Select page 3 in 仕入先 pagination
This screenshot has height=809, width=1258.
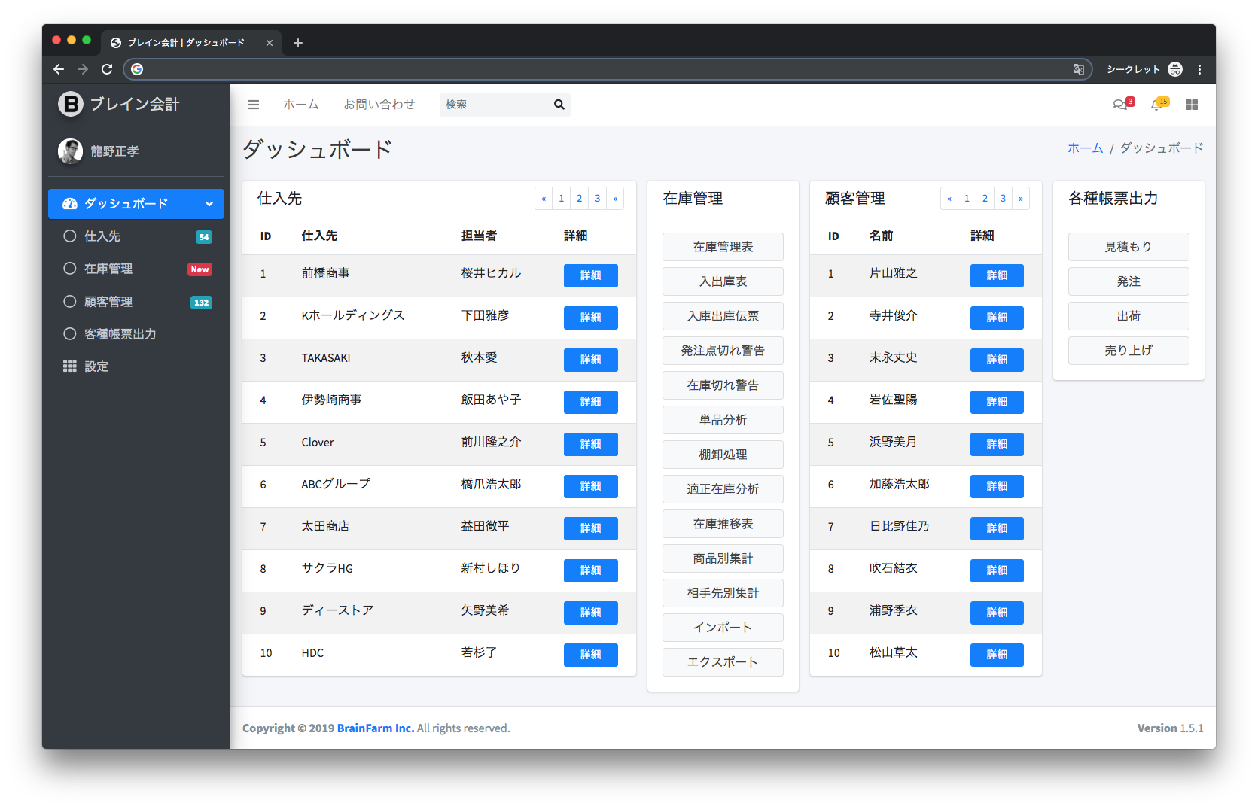point(598,199)
